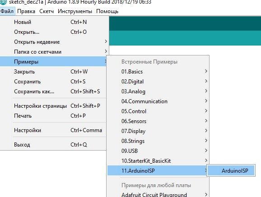The height and width of the screenshot is (197, 261).
Task: Open the Инструменты menu
Action: point(75,11)
